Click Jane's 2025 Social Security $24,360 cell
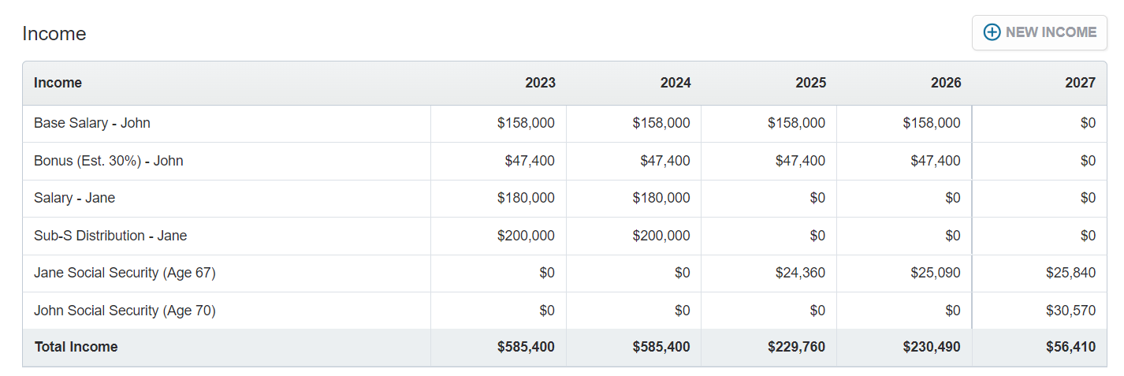1124x376 pixels. [x=800, y=273]
